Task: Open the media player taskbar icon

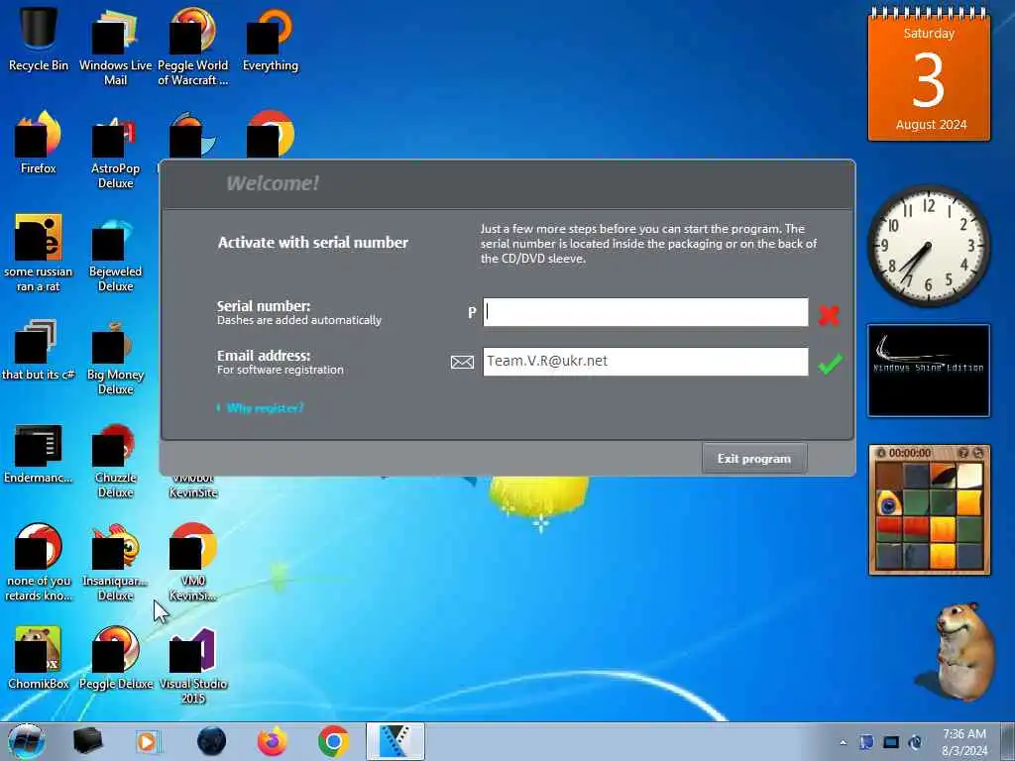Action: click(x=148, y=741)
